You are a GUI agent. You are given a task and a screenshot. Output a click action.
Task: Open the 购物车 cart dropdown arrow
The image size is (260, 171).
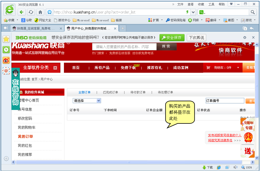click(x=238, y=68)
